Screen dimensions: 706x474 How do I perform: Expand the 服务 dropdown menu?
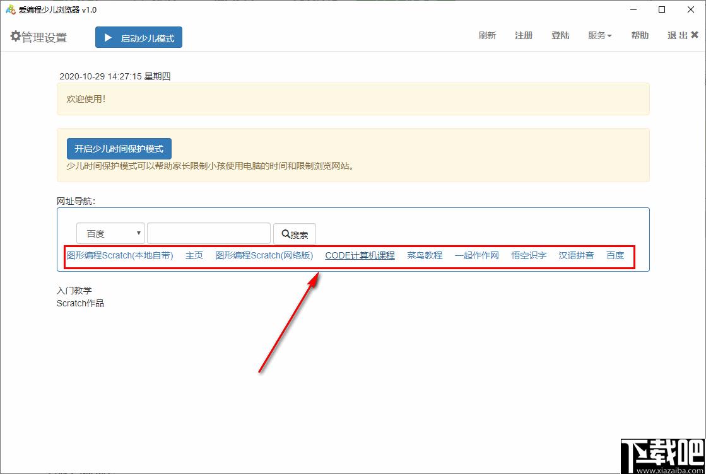click(600, 35)
